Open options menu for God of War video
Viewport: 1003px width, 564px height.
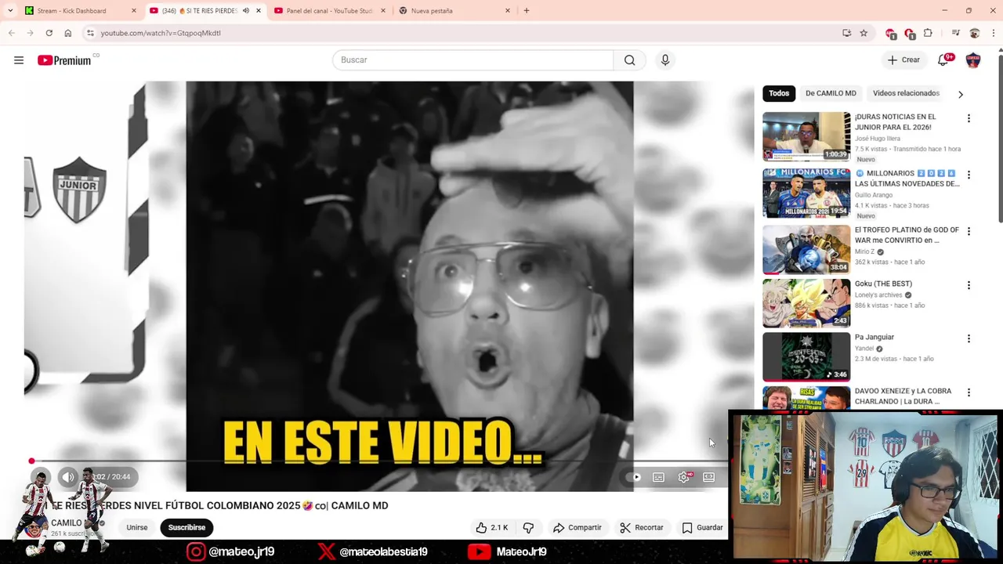point(969,231)
